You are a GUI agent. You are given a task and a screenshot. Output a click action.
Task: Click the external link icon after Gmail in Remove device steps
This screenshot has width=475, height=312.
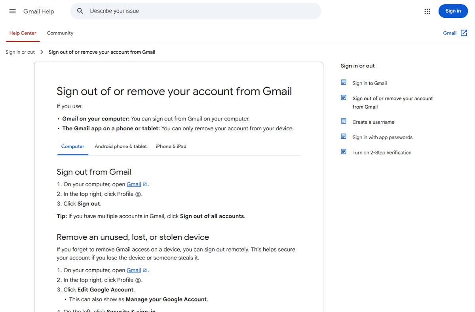pyautogui.click(x=145, y=271)
